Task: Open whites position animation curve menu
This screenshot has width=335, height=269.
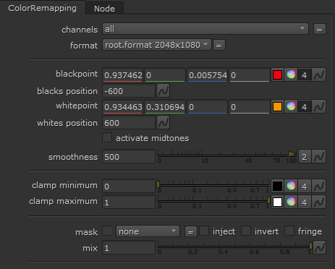Action: point(164,122)
